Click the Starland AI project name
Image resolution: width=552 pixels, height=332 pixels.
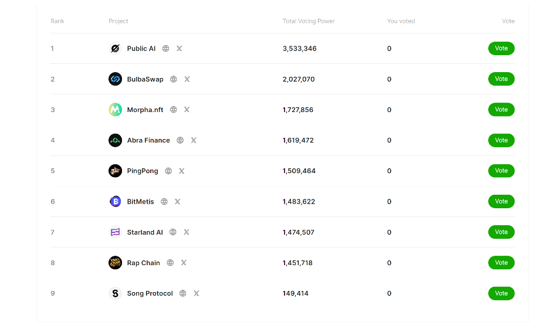click(145, 232)
